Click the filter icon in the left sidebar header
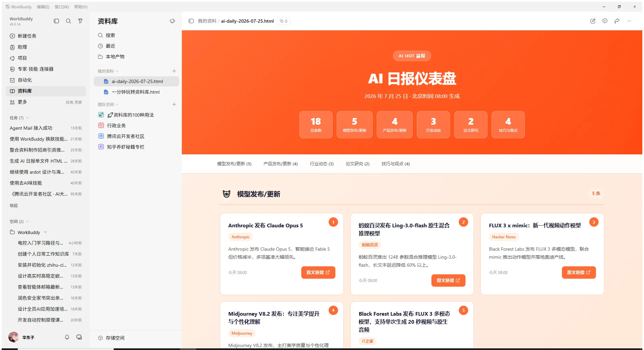644x350 pixels. point(80,21)
